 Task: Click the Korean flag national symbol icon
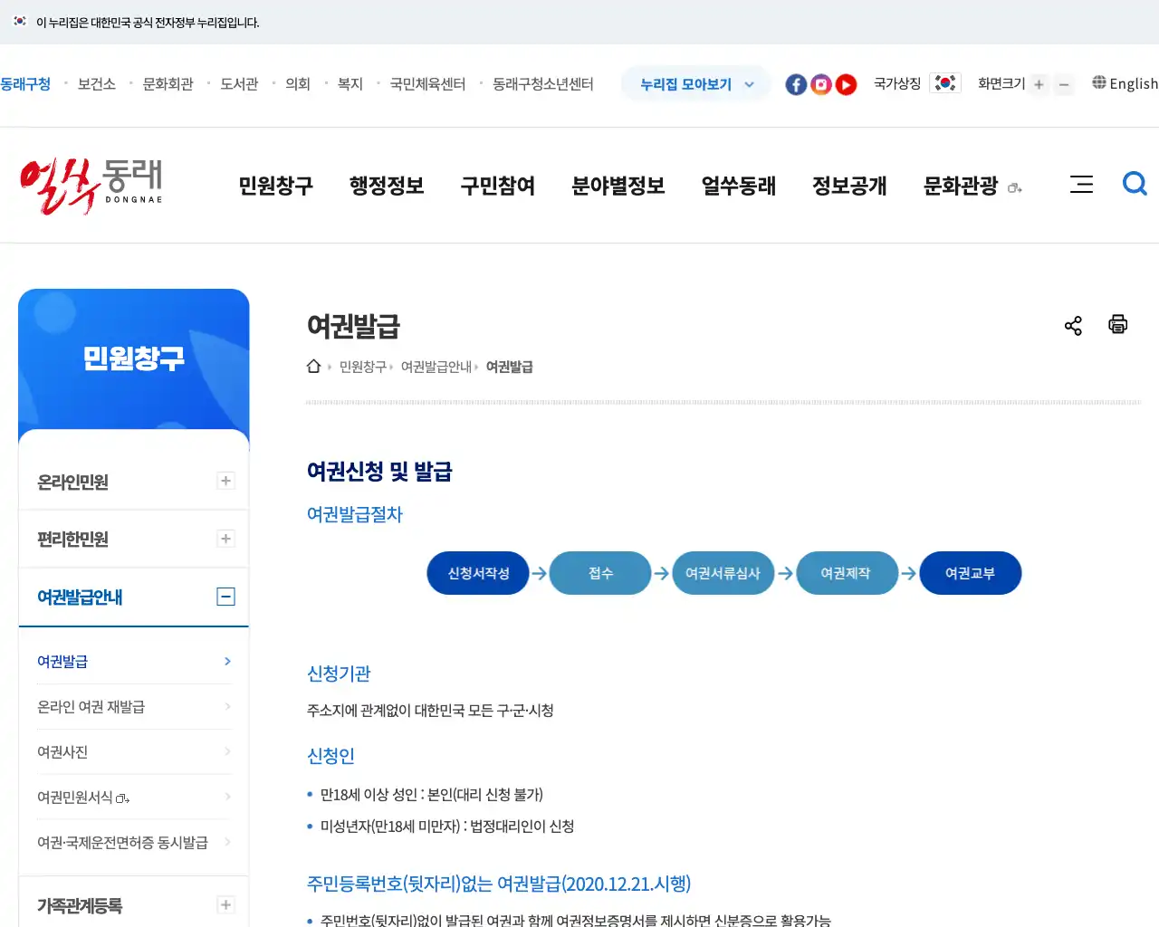pyautogui.click(x=945, y=83)
